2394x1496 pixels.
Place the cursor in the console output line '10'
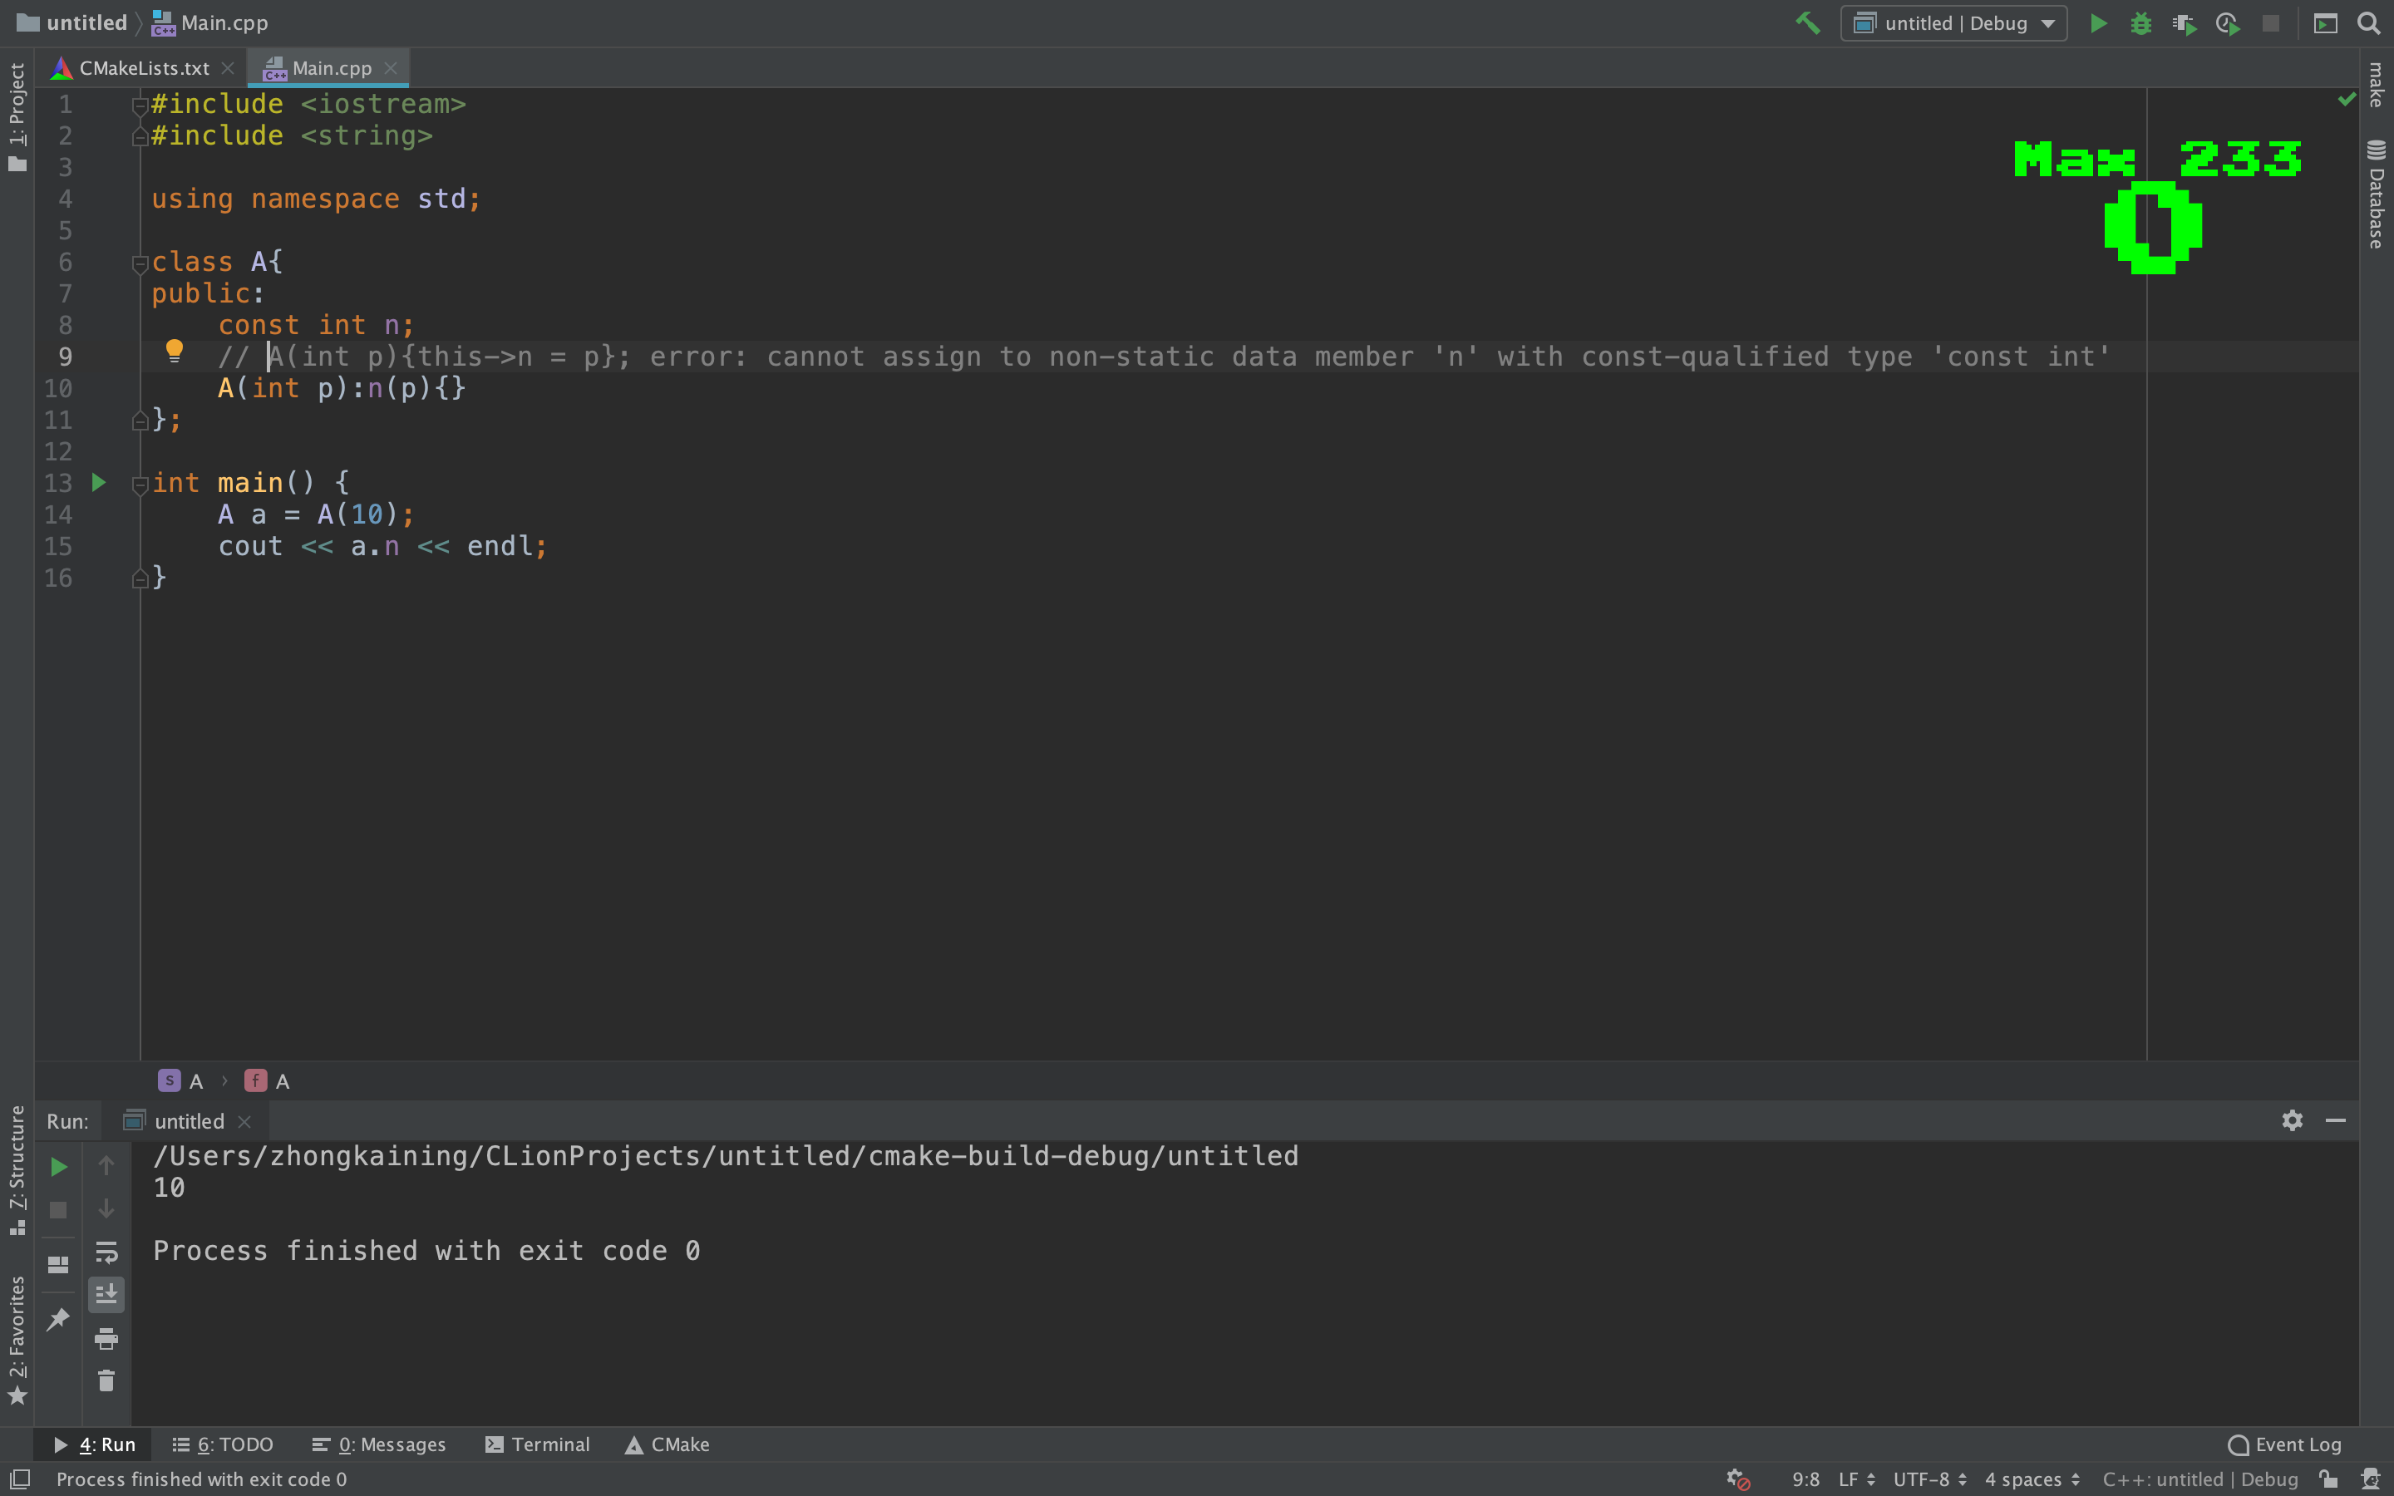point(170,1188)
